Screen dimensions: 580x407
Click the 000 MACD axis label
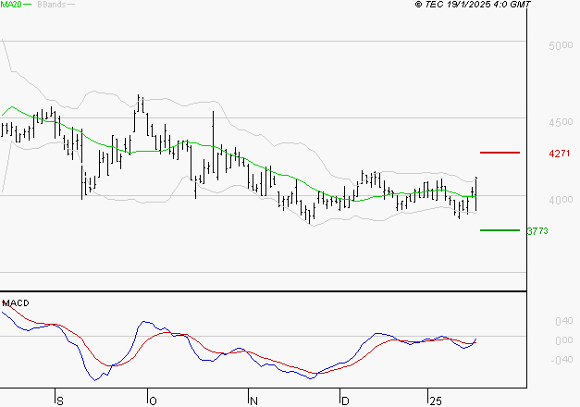564,340
